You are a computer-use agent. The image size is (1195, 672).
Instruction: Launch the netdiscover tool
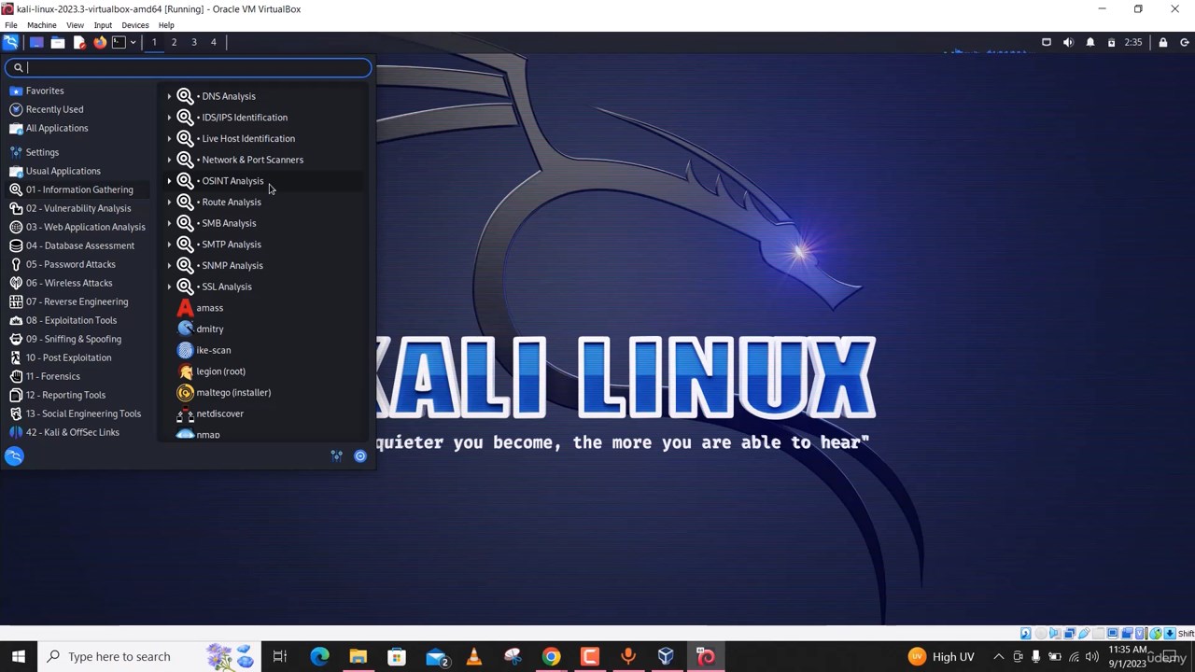pos(262,413)
